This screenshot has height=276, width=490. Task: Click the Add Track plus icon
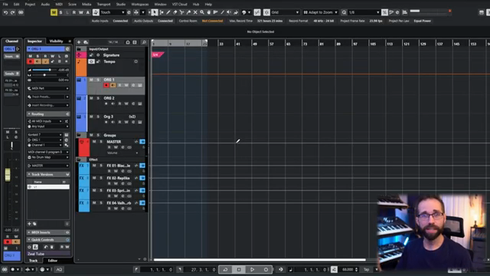(79, 42)
